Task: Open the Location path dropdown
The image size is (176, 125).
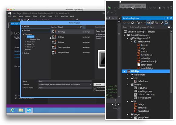Action: [91, 84]
